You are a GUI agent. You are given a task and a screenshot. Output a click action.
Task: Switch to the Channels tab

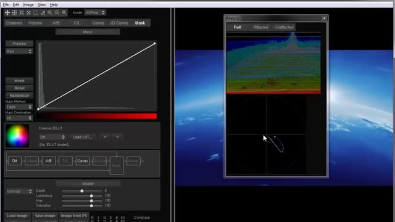14,23
